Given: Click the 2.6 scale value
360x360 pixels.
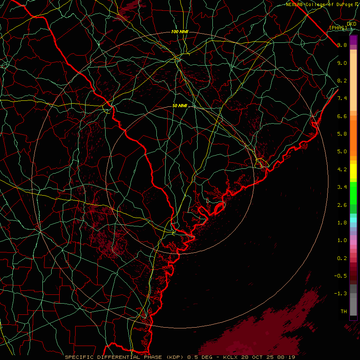Looking at the screenshot, I should coord(342,205).
